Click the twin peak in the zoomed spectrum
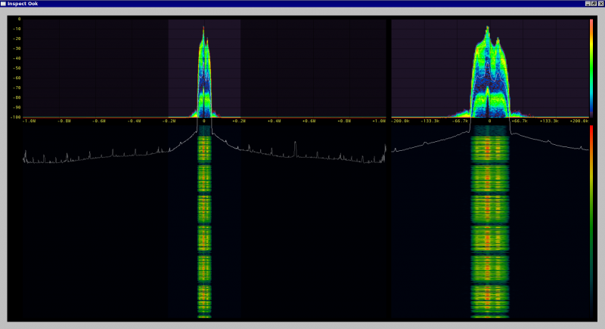The image size is (605, 329). coord(489,32)
